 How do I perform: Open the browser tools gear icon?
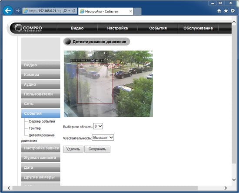coord(232,11)
